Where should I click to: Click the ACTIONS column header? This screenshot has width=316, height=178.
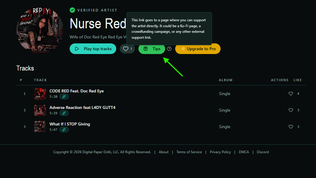pos(280,80)
